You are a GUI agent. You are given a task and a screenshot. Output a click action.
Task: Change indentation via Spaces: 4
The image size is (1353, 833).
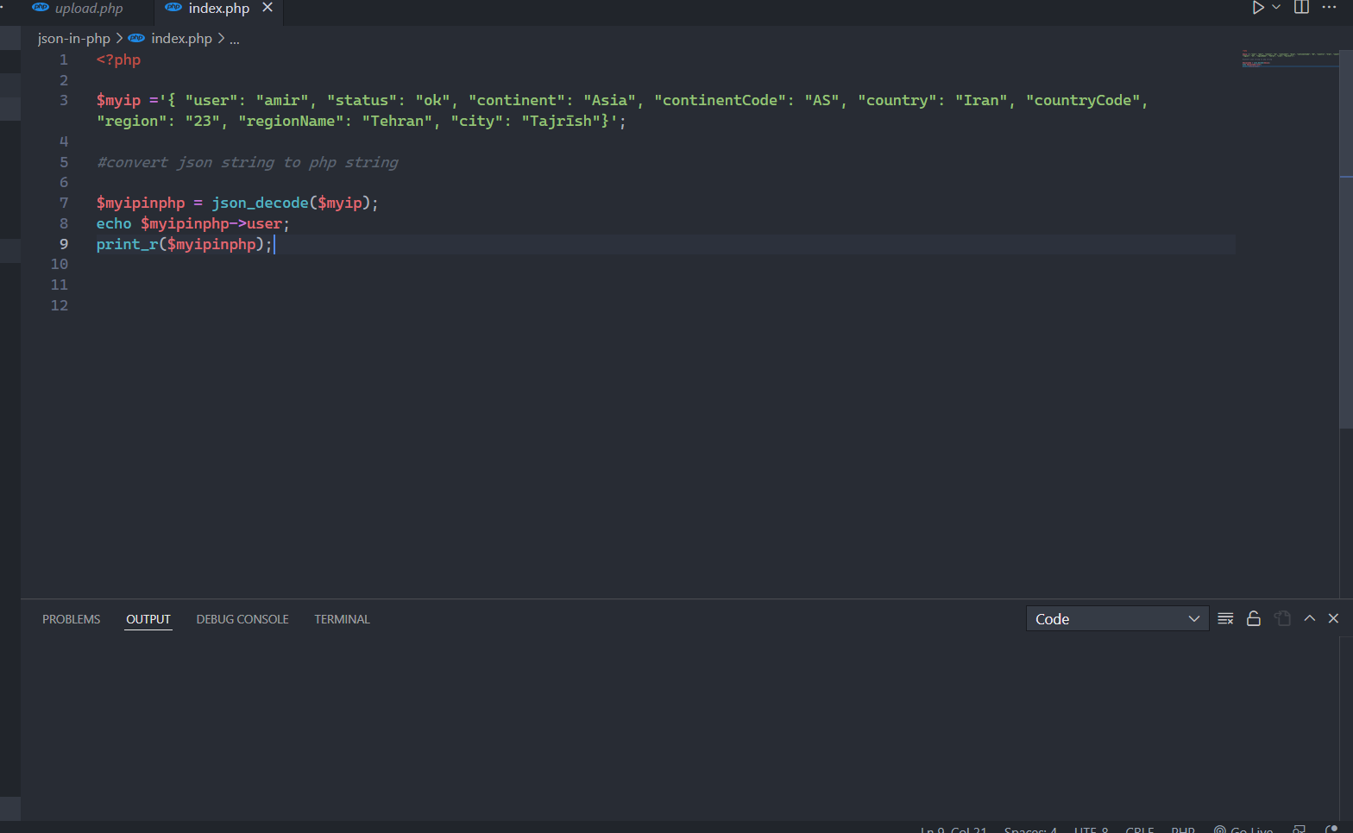click(1030, 829)
